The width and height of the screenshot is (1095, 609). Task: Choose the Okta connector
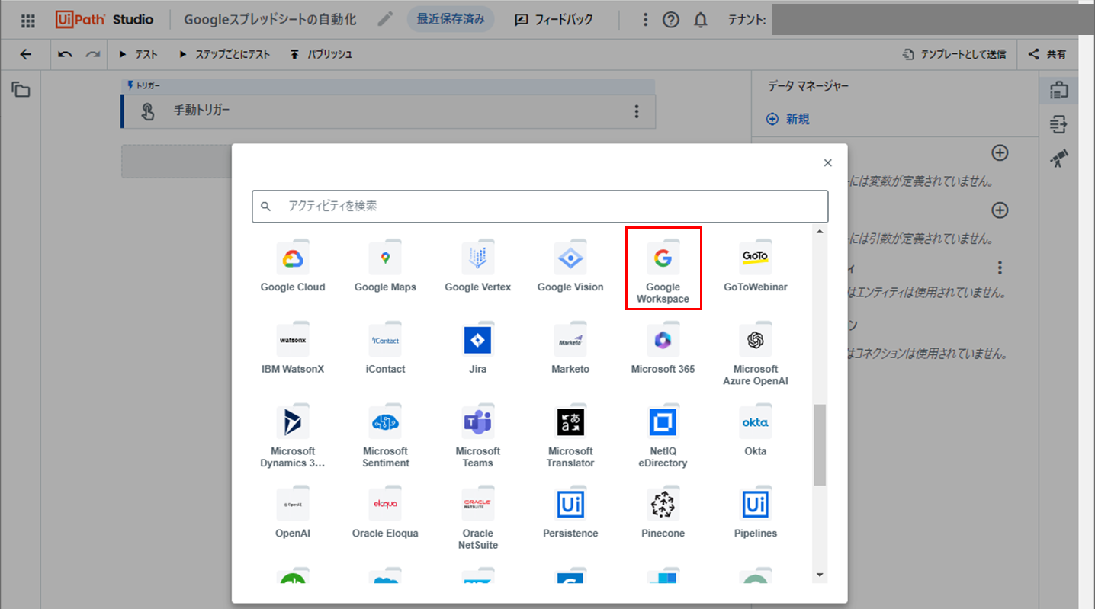(x=756, y=431)
